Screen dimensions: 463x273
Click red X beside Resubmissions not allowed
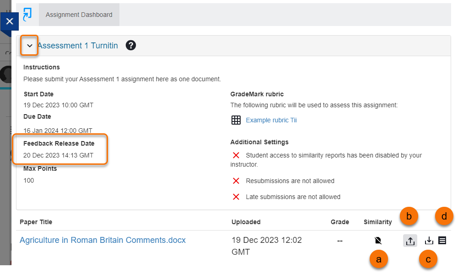point(236,181)
